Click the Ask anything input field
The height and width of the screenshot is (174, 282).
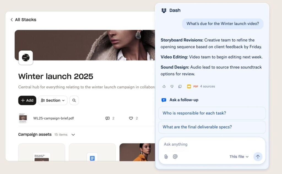[212, 144]
